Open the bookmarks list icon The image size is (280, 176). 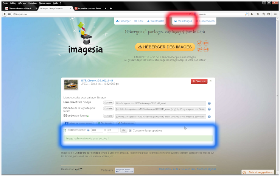tap(269, 14)
